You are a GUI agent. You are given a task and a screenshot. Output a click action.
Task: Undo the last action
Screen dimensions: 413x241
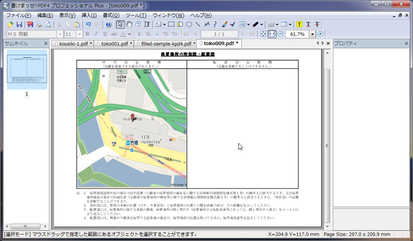[88, 24]
